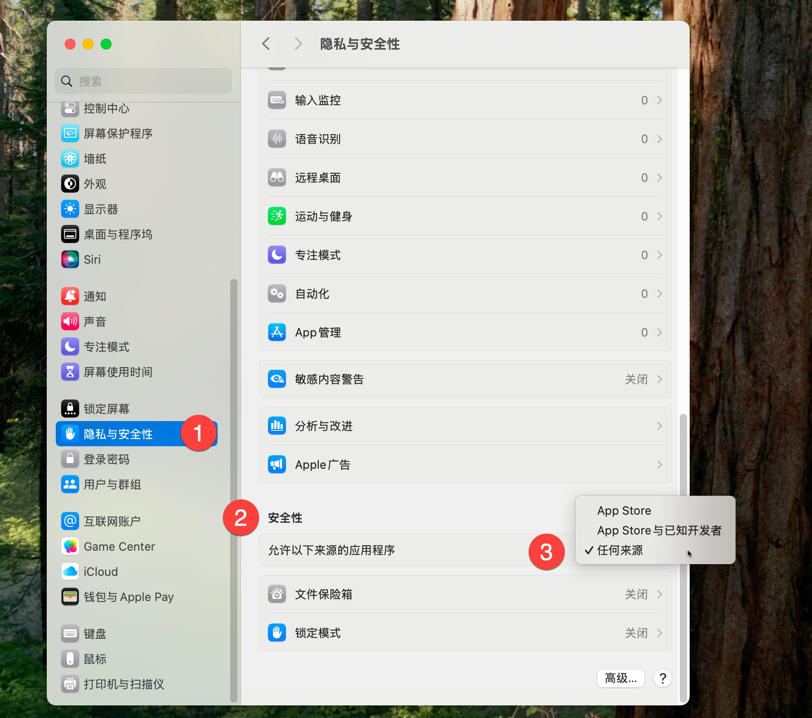Open Lock Screen (锁定屏幕) icon
Screen dimensions: 812x718
70,409
